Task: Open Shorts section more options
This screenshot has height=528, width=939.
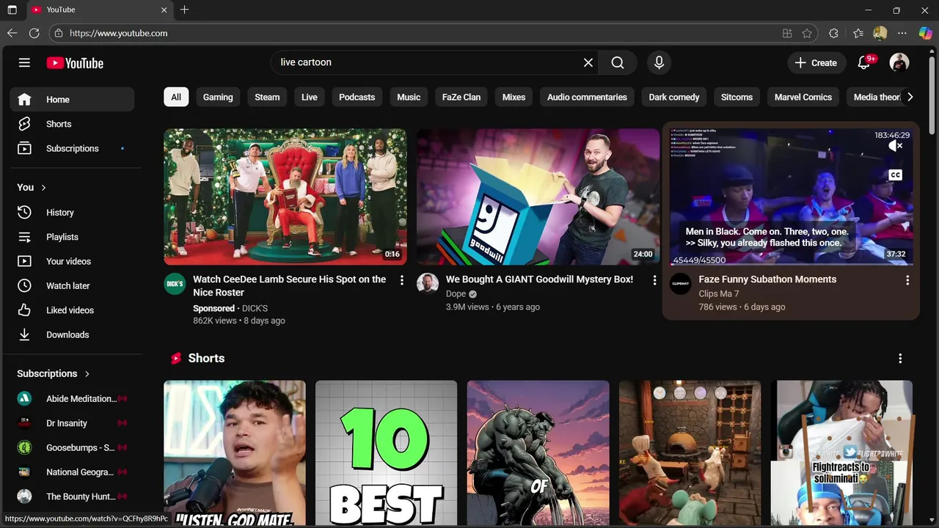Action: point(900,359)
